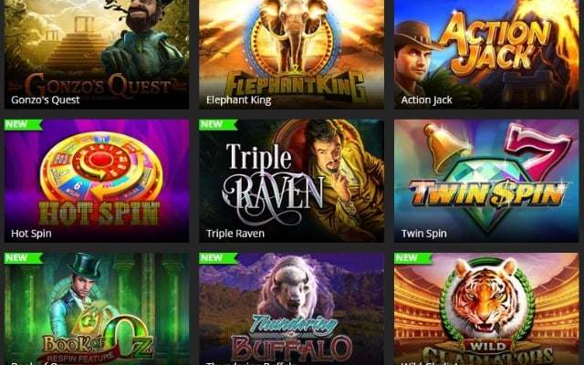The height and width of the screenshot is (365, 584).
Task: Click the NEW badge on Wild Gladiators
Action: 412,258
